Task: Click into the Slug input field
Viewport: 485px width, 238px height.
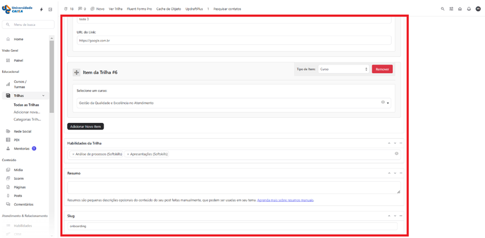Action: click(232, 226)
